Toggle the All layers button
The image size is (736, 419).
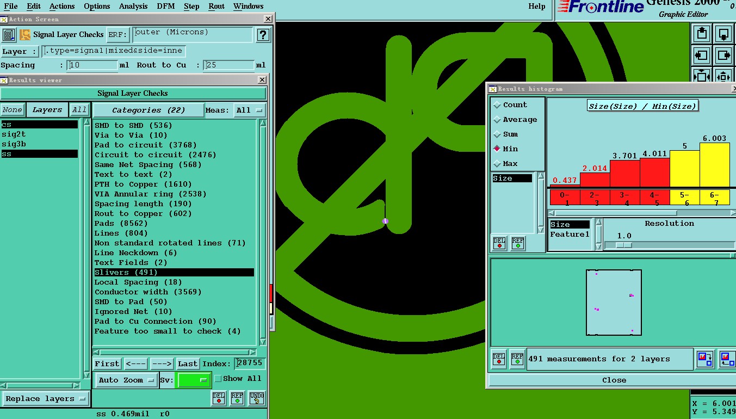[x=79, y=110]
